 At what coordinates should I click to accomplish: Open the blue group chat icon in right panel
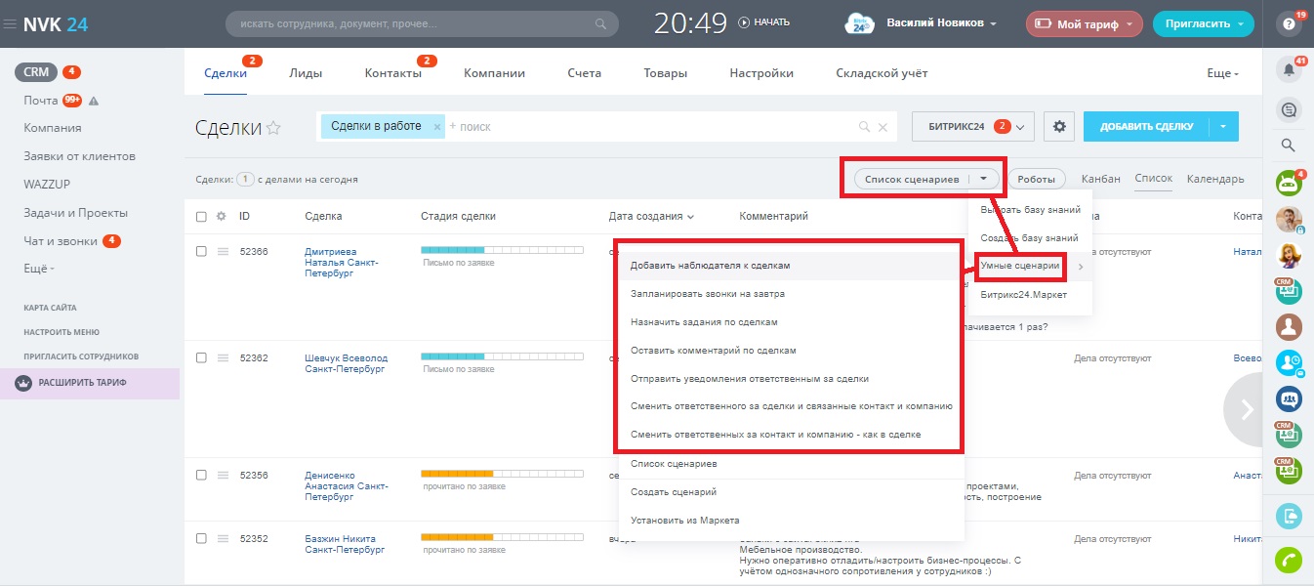(1289, 398)
